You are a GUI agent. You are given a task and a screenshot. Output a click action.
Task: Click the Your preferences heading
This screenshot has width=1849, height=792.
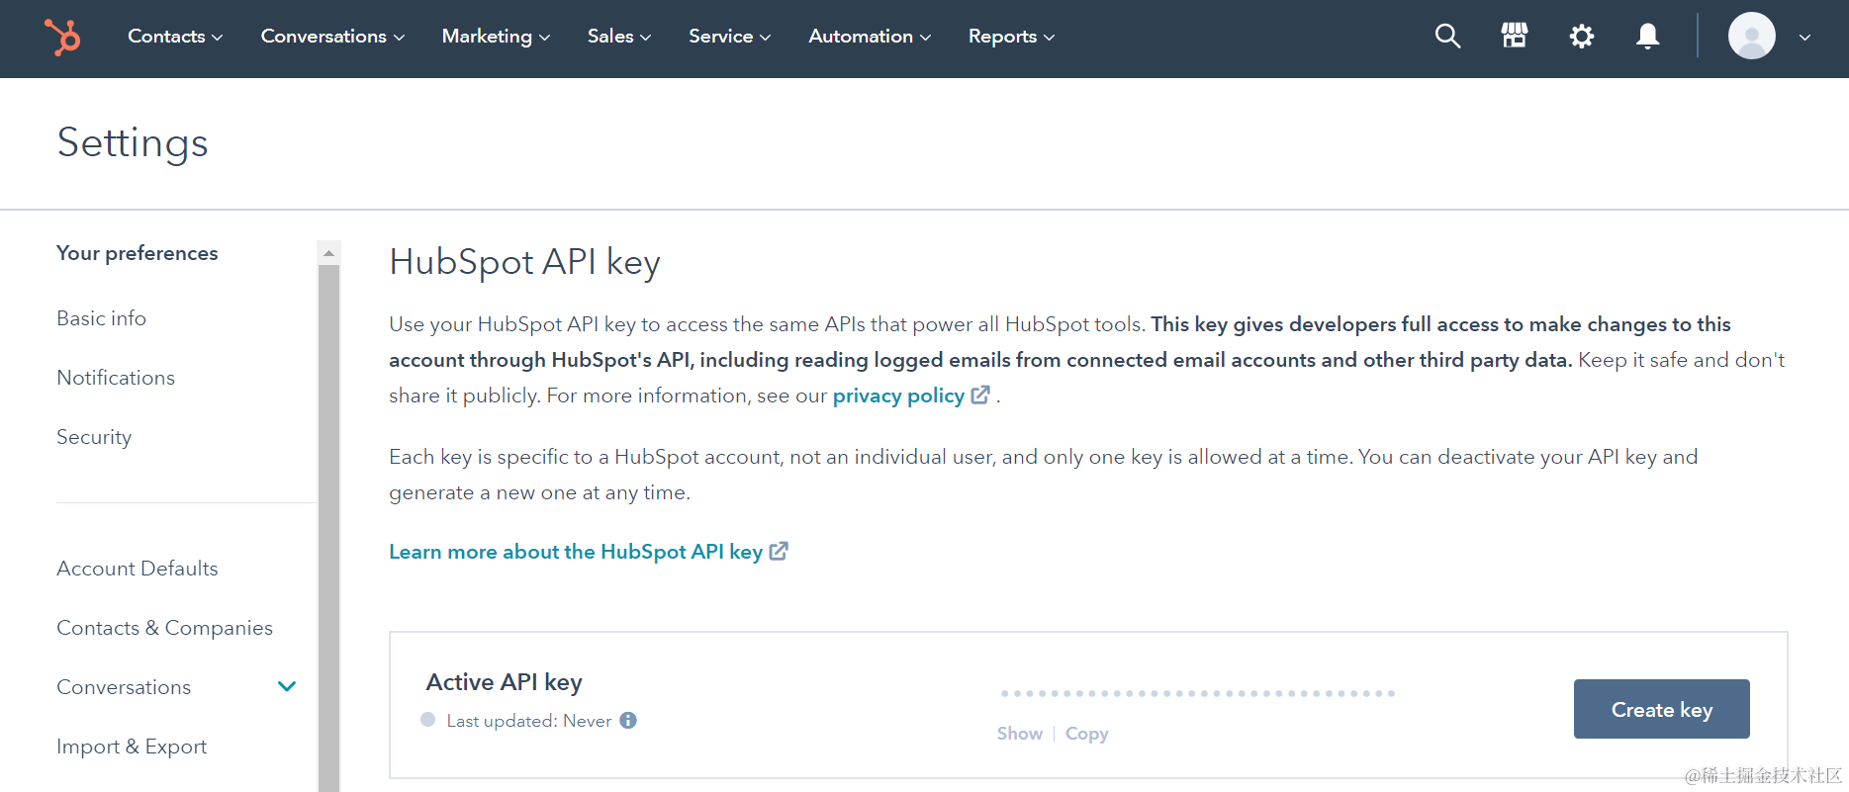[138, 253]
